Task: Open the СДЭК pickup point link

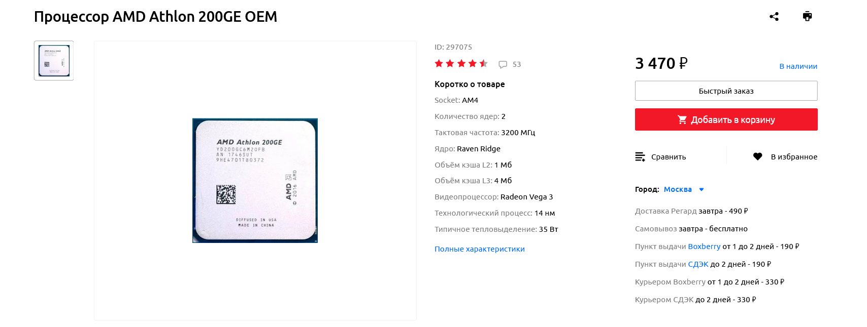Action: tap(698, 264)
